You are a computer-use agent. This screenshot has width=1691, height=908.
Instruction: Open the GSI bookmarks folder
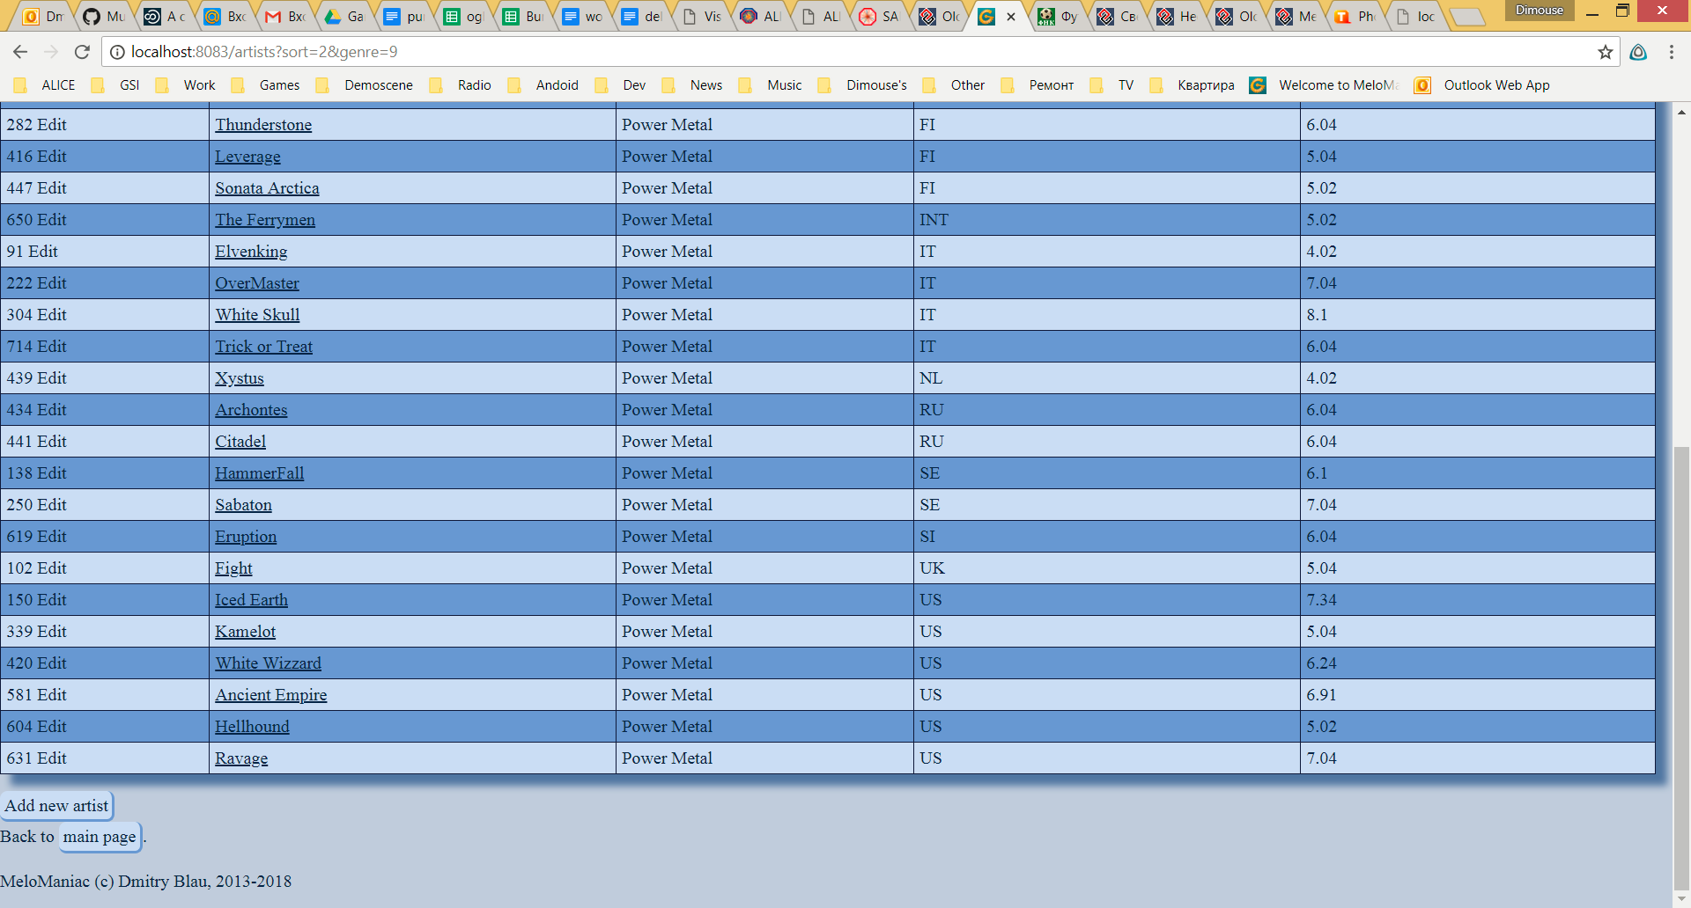coord(115,85)
